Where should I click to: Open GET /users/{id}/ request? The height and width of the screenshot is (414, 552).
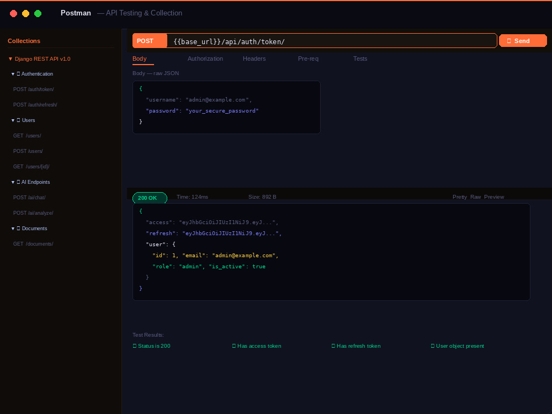point(31,167)
